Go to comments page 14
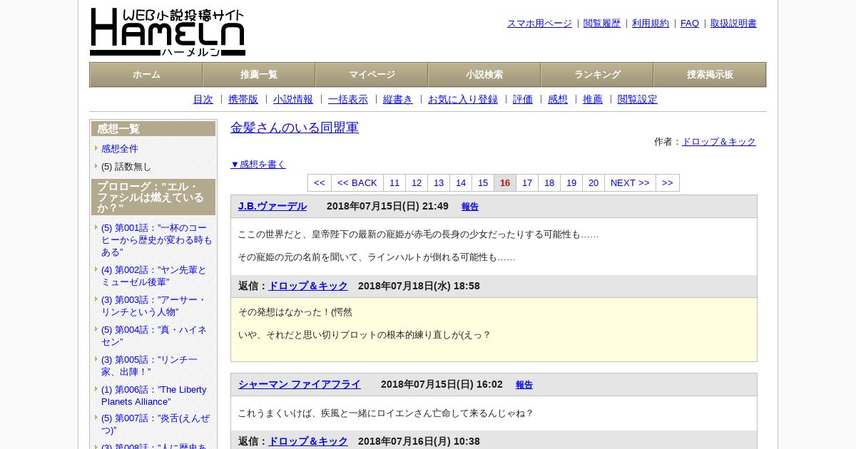The image size is (856, 449). 461,183
